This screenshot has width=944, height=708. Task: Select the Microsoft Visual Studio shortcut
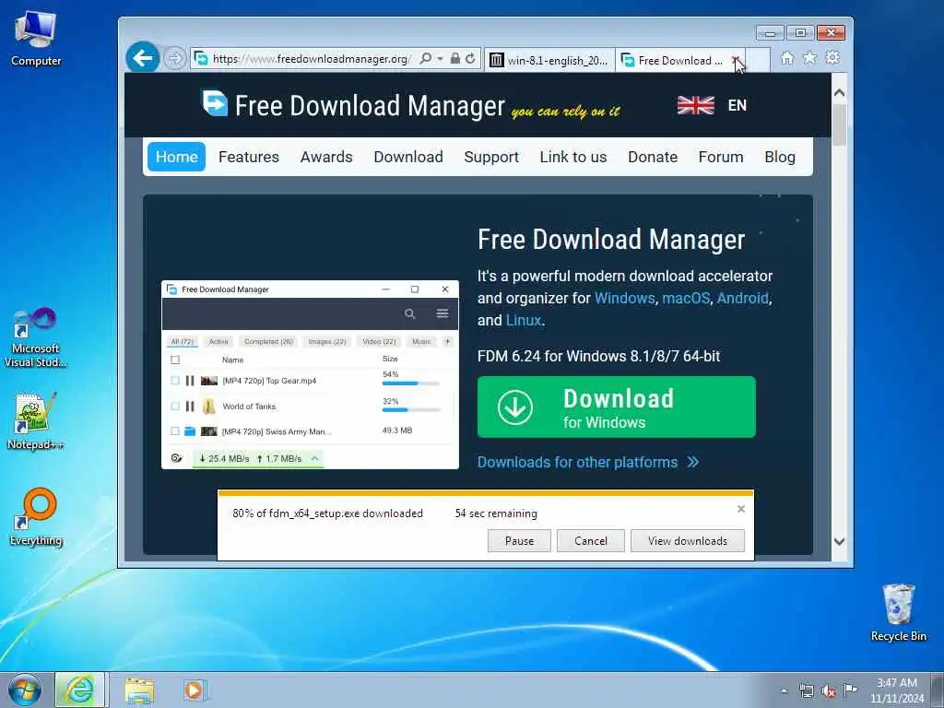pyautogui.click(x=36, y=337)
